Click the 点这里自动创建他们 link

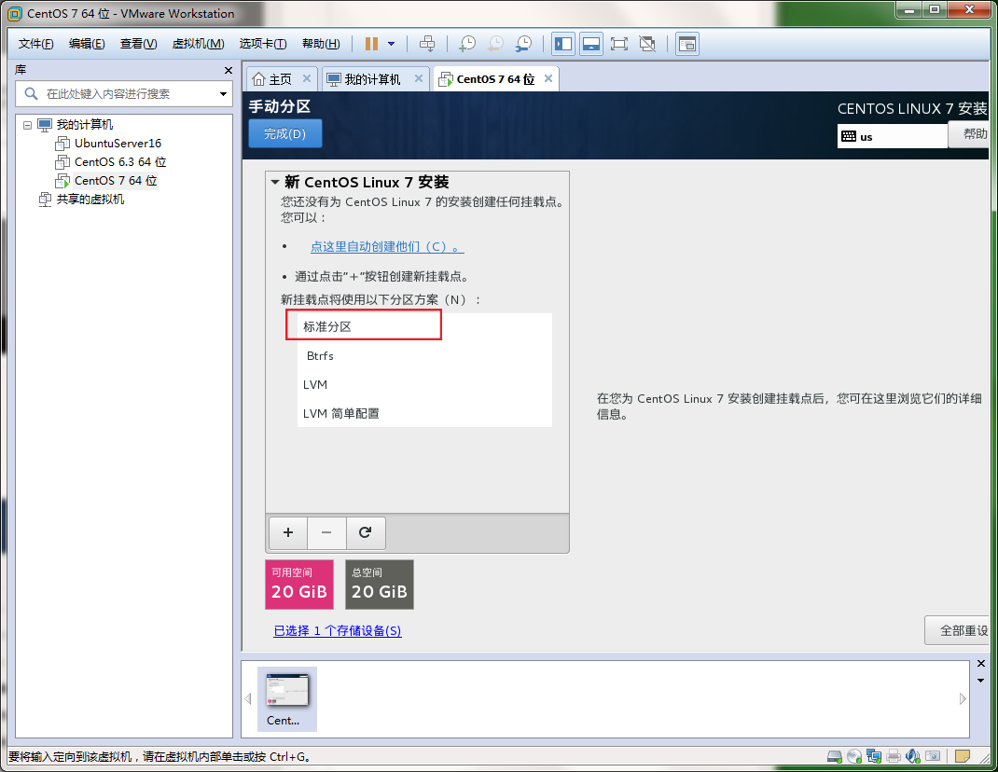pyautogui.click(x=387, y=246)
